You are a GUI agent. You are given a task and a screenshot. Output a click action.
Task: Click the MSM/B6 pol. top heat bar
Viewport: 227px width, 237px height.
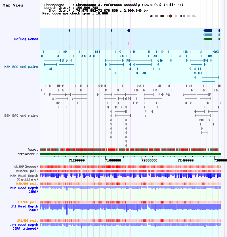(x=131, y=171)
